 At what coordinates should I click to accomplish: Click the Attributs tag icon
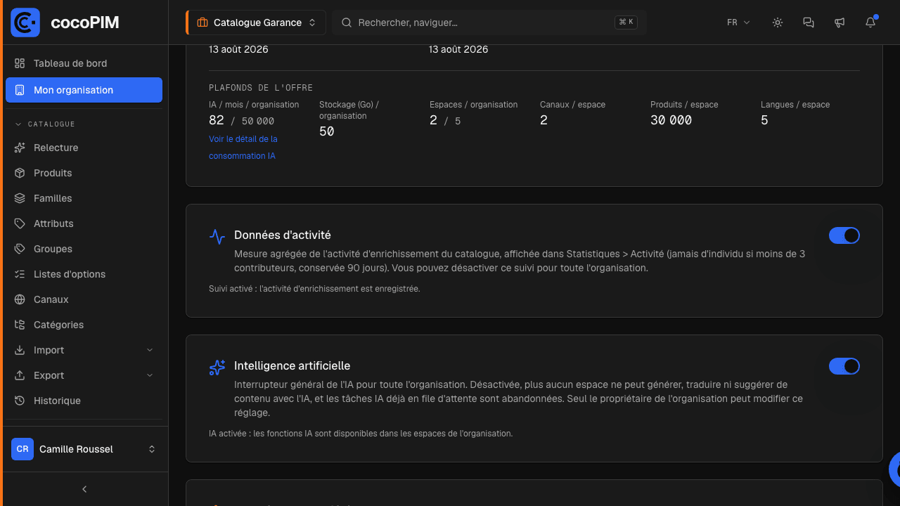pos(20,223)
